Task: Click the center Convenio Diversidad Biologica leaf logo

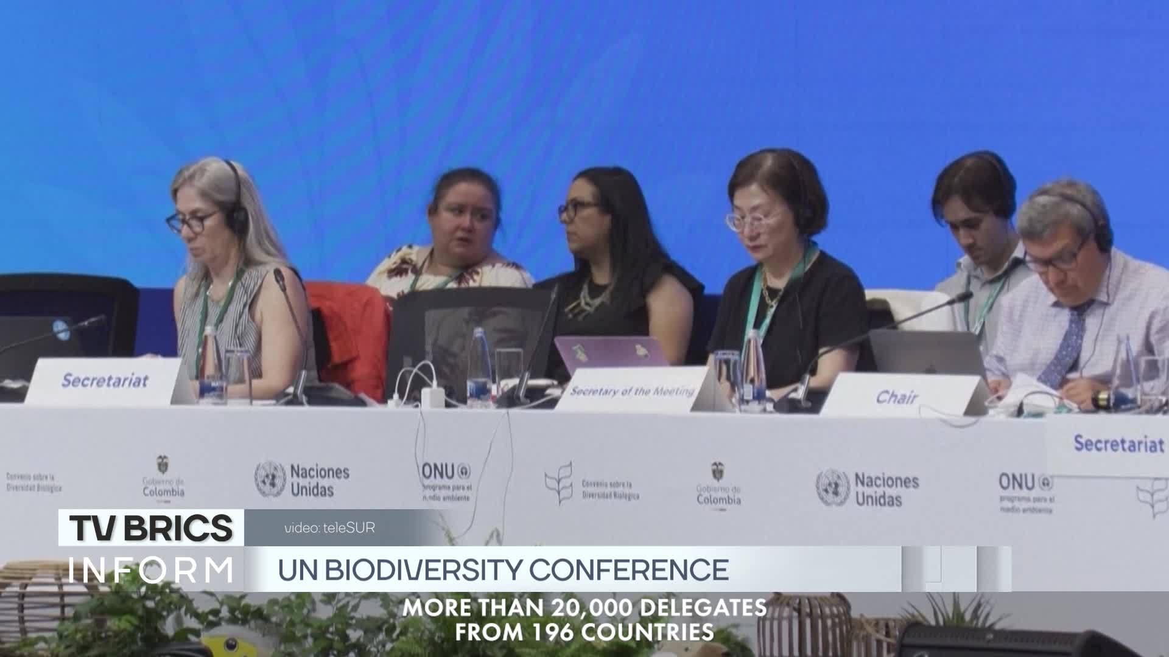Action: [558, 483]
